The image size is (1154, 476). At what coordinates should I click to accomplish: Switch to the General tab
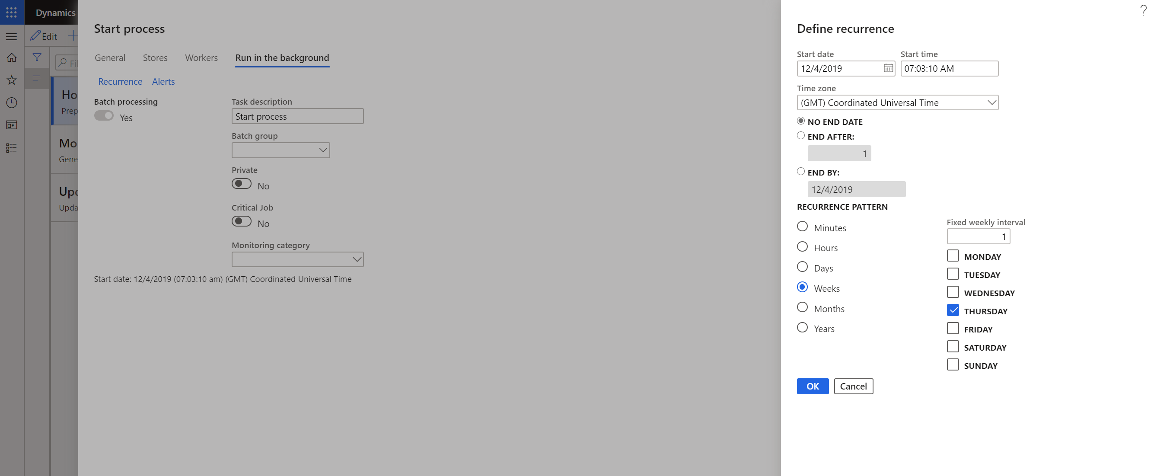pos(110,57)
